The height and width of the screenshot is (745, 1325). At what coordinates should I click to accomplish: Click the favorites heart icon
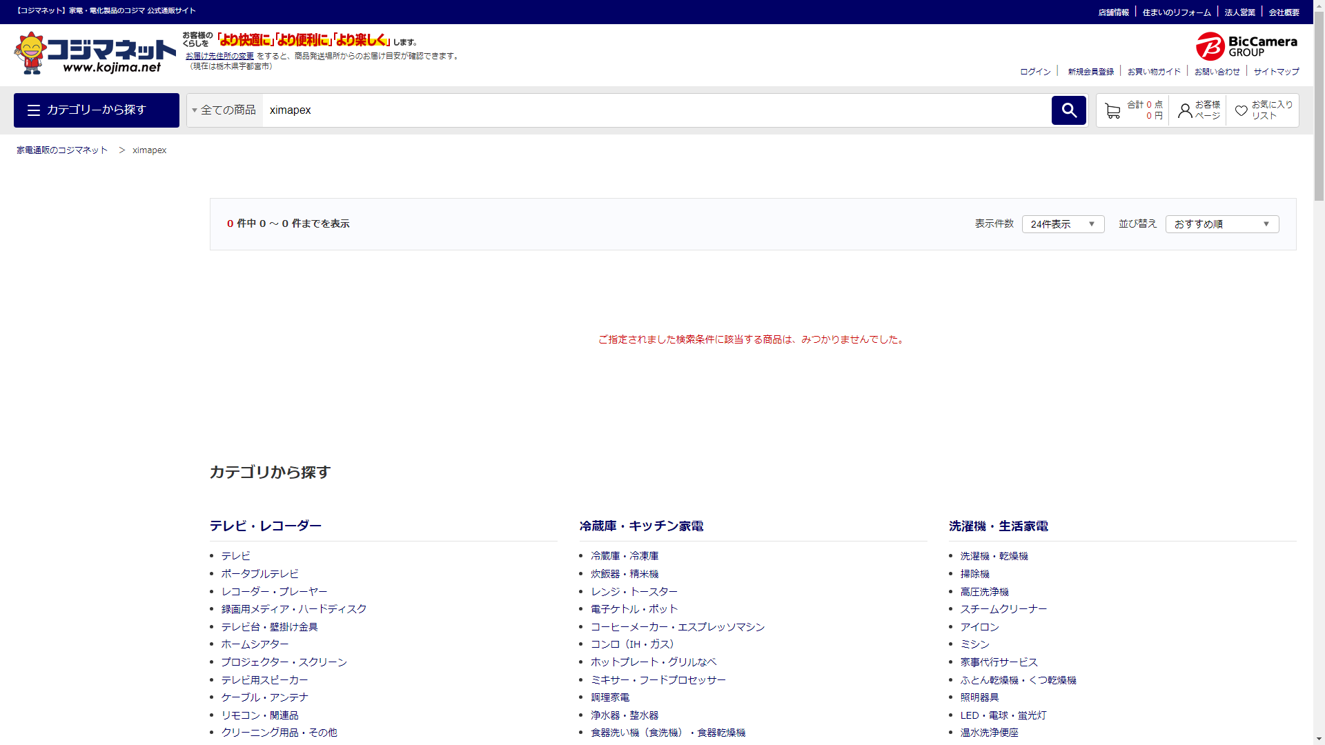[1241, 111]
